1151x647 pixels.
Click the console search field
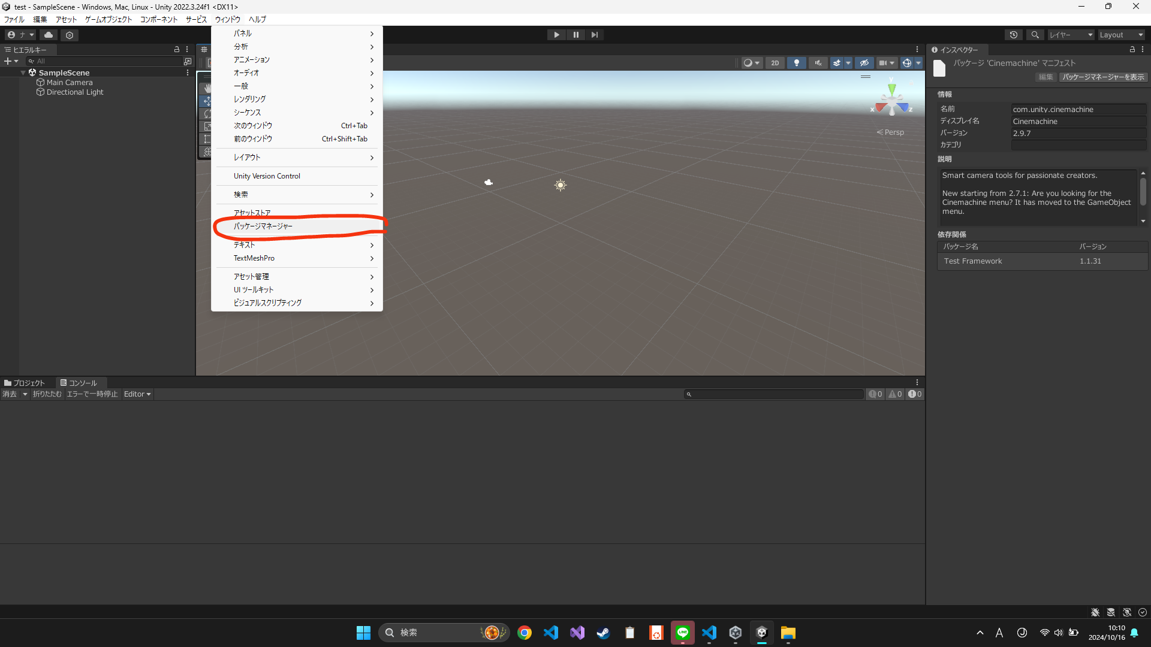click(x=776, y=394)
